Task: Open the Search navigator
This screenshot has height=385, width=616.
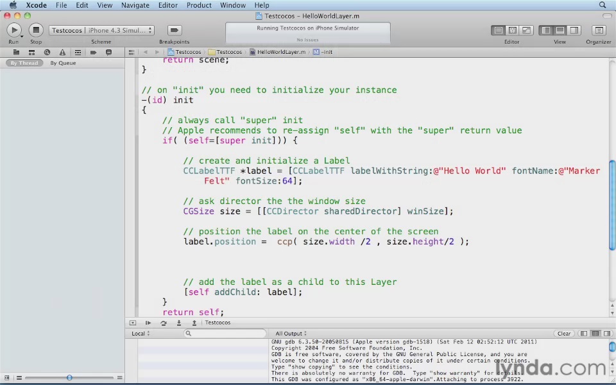Action: click(47, 52)
